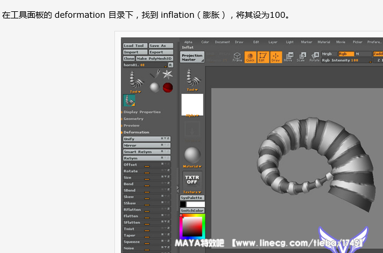Select the Scale tool icon
This screenshot has width=383, height=253.
tap(301, 57)
